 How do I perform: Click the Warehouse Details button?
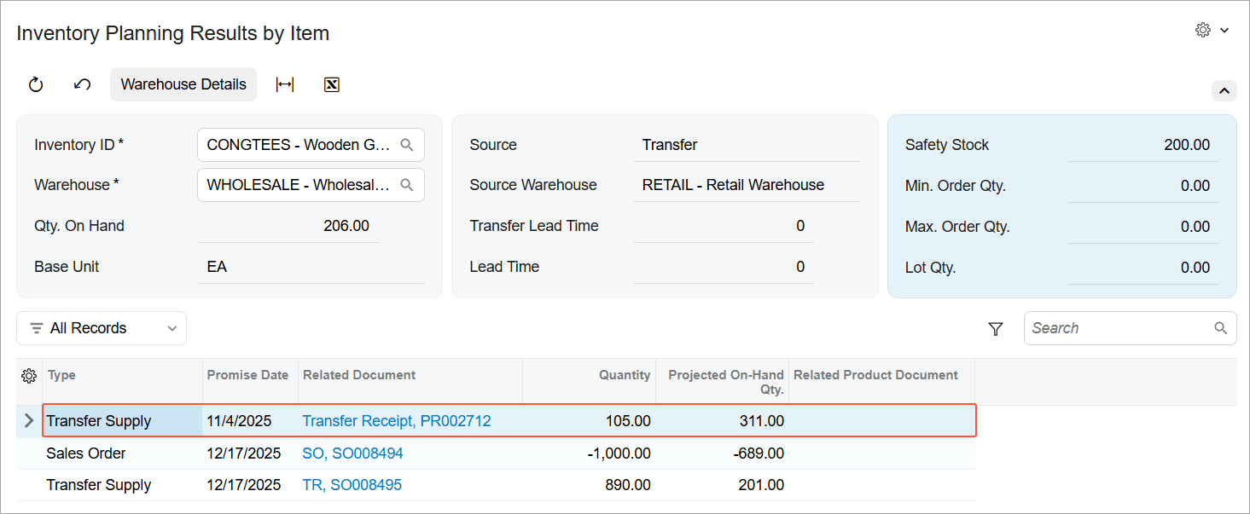[x=183, y=84]
